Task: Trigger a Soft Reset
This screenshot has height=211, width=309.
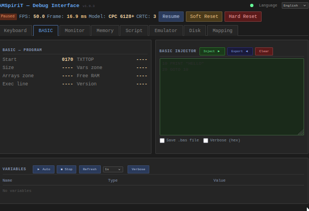Action: (204, 16)
